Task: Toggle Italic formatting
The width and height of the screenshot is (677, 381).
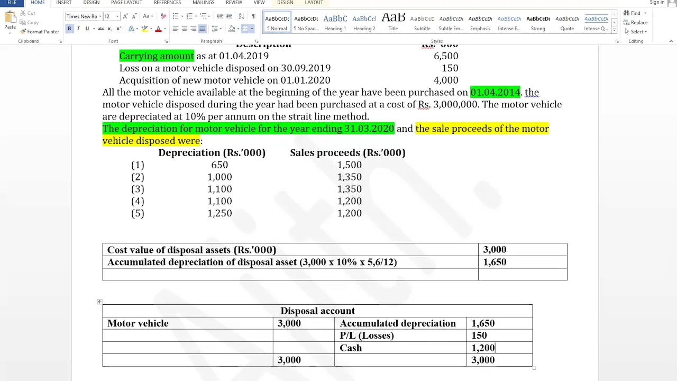Action: (x=78, y=29)
